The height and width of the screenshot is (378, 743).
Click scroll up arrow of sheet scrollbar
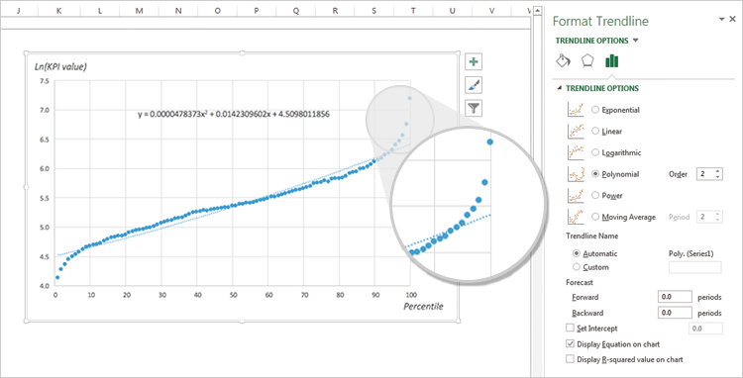[x=537, y=10]
